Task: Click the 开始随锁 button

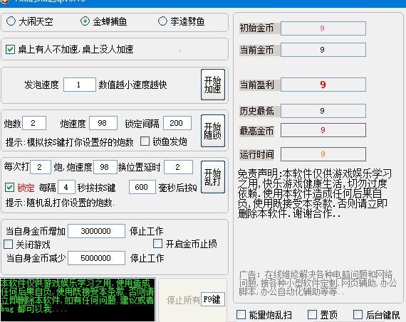Action: pos(213,131)
